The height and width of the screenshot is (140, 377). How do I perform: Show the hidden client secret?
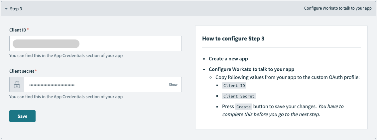point(173,85)
